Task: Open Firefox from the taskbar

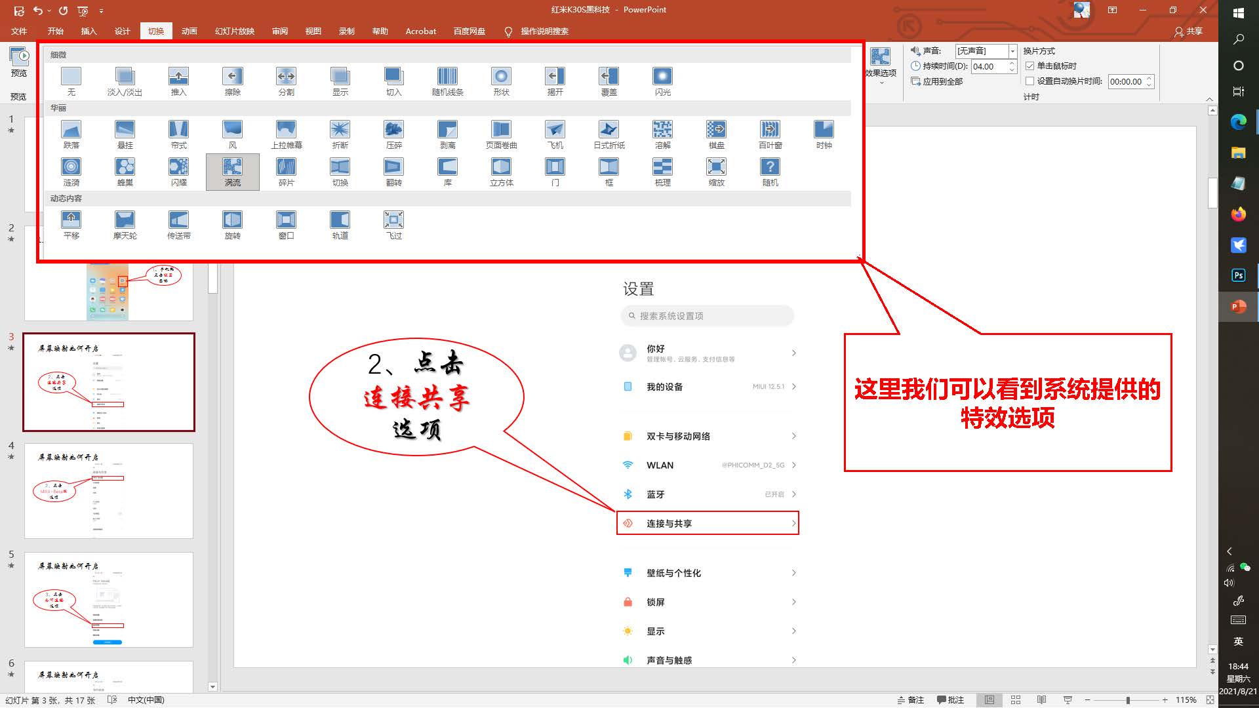Action: coord(1238,214)
